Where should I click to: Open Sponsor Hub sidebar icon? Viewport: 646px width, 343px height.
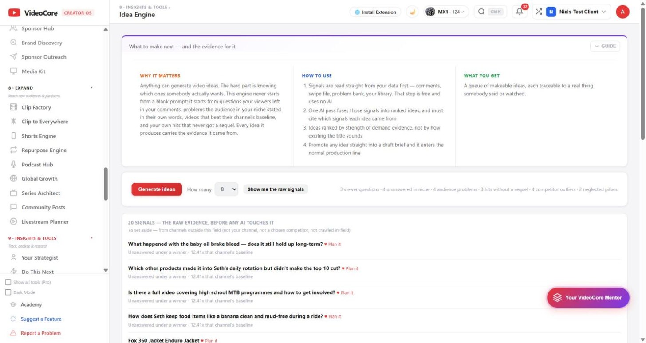point(13,28)
